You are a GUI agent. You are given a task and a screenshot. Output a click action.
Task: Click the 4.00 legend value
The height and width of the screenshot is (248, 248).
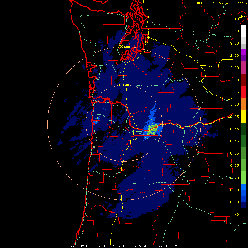pos(234,31)
